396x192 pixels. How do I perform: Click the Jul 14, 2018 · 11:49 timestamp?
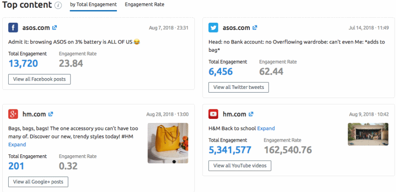(x=369, y=28)
